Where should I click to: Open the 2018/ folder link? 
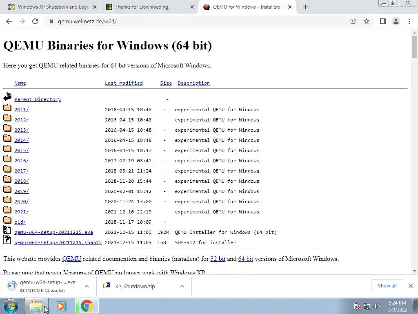(x=22, y=181)
